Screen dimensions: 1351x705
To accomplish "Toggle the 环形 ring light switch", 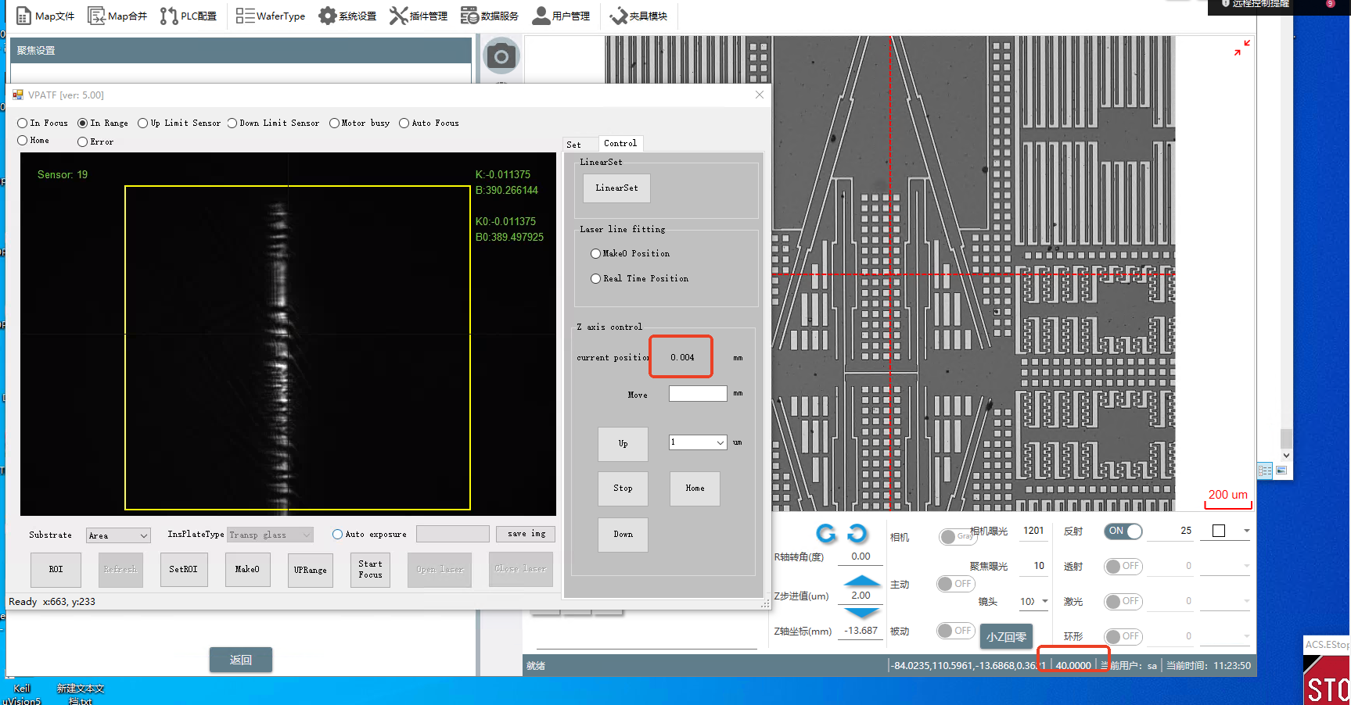I will pos(1123,636).
